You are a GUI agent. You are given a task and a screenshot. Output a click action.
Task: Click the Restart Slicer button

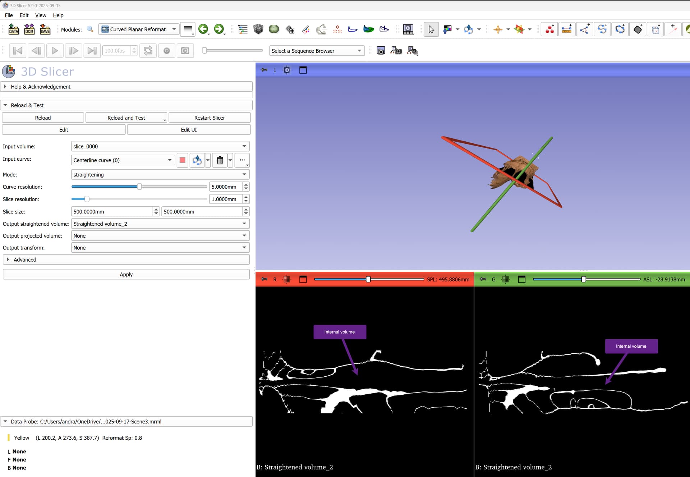pos(209,118)
